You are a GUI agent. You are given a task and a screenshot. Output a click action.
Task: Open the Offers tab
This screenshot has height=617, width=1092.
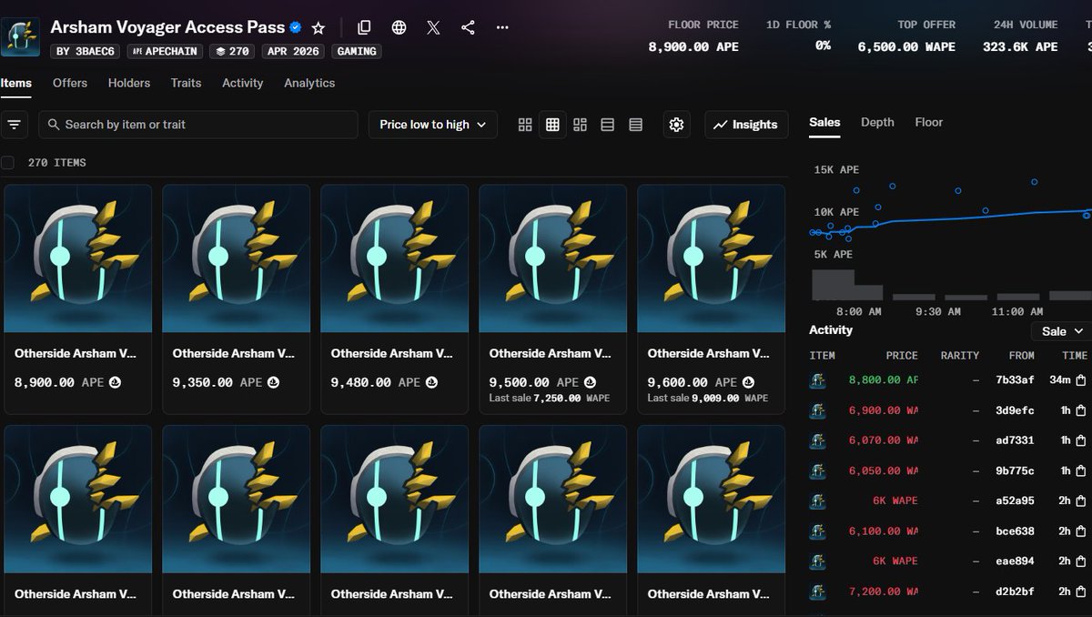(70, 83)
